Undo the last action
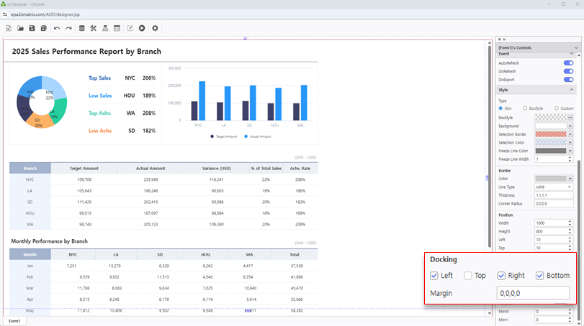Image resolution: width=584 pixels, height=326 pixels. (x=57, y=29)
